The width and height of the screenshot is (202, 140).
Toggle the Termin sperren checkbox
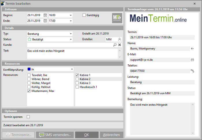point(28,117)
